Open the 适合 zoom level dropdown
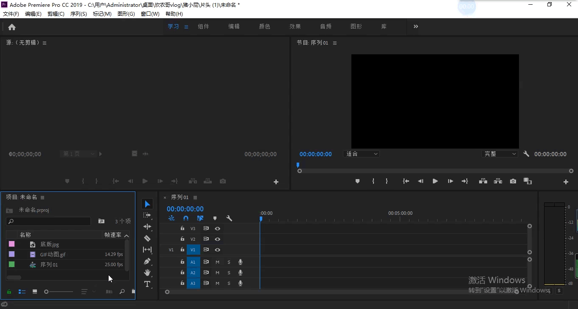 point(362,154)
